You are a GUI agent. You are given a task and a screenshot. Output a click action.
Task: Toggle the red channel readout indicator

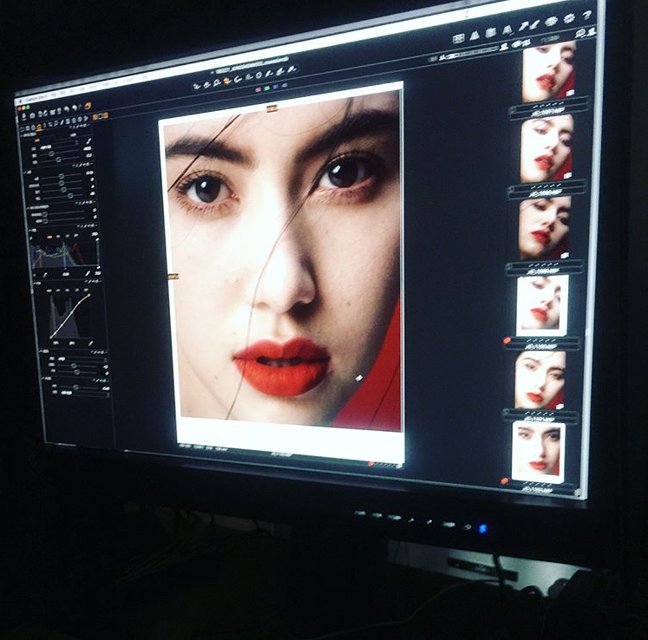(x=259, y=88)
